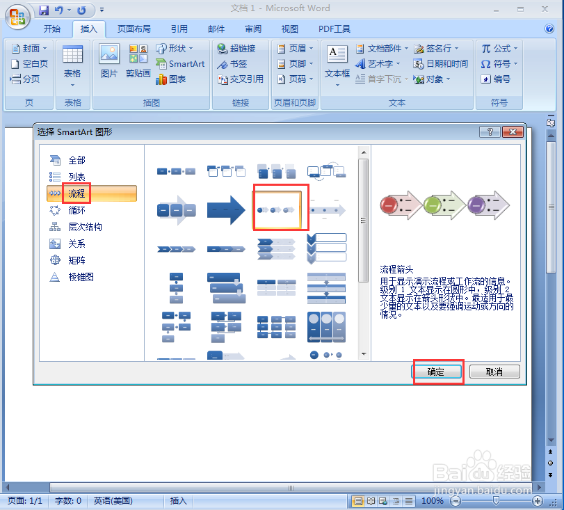Choose the vertical chevron list layout
Image resolution: width=564 pixels, height=510 pixels.
326,248
